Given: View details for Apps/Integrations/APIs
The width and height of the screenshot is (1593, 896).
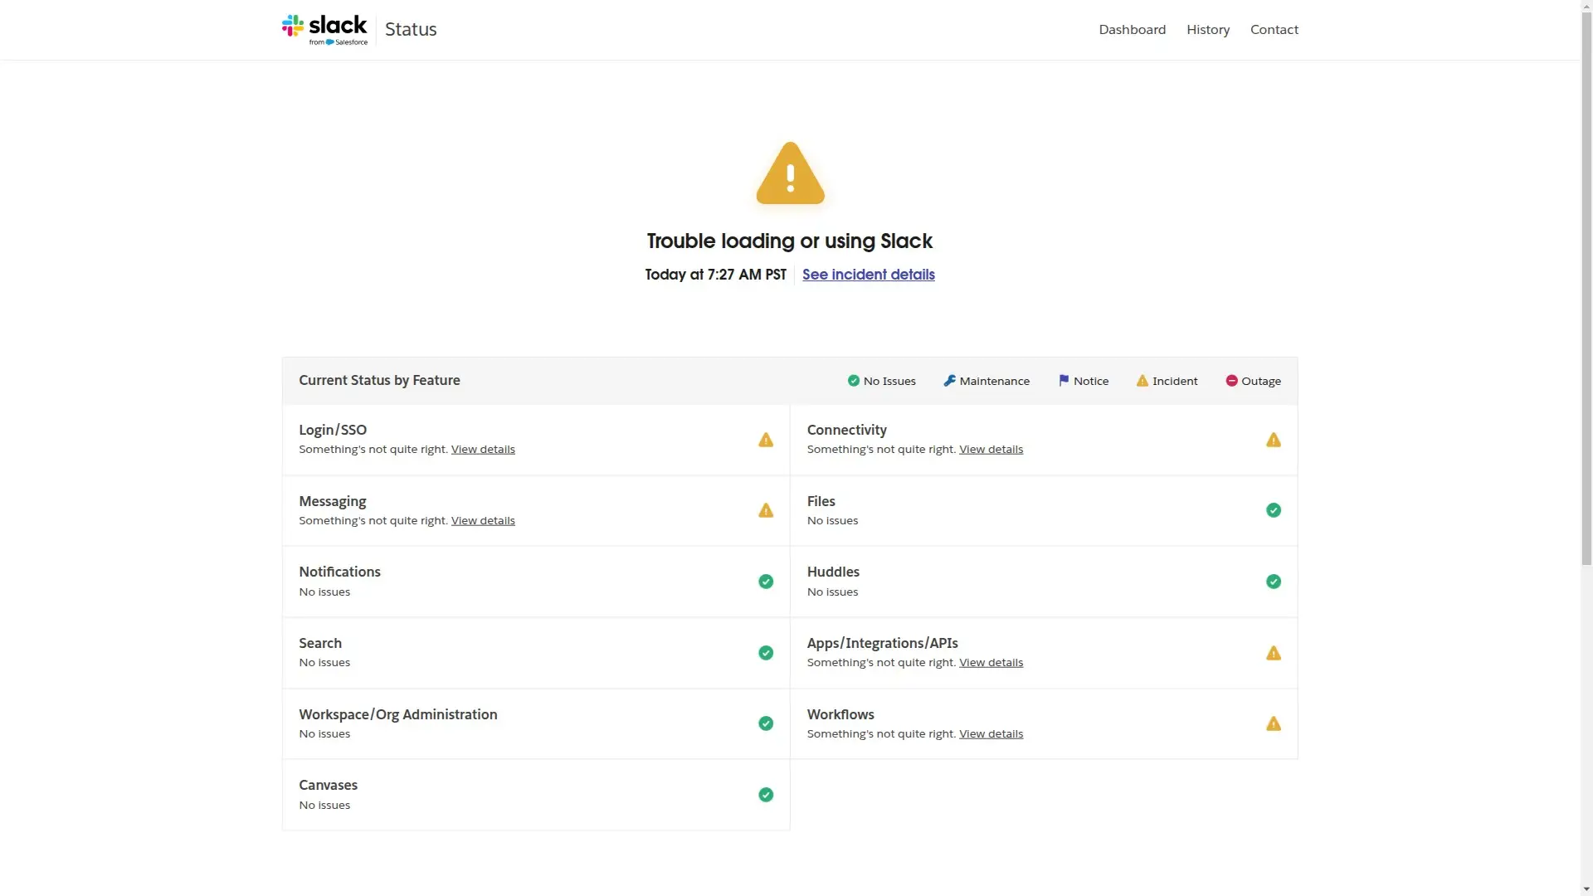Looking at the screenshot, I should 991,662.
